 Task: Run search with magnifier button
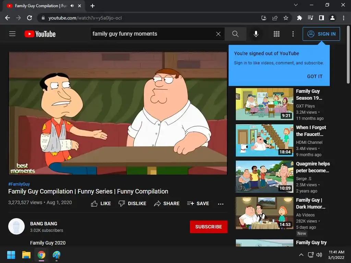(x=235, y=34)
